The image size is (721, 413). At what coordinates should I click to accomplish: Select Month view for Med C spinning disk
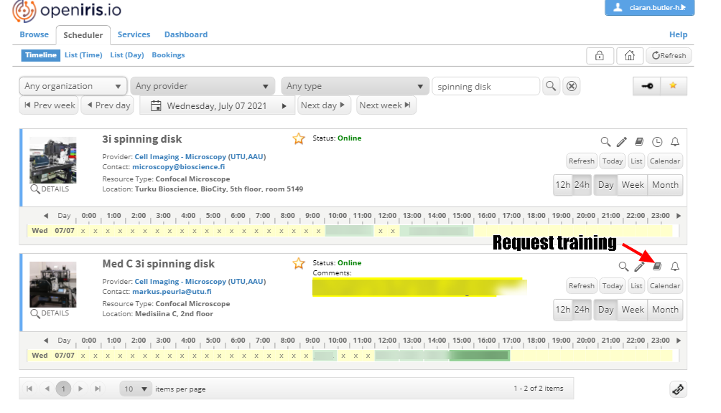pos(665,310)
